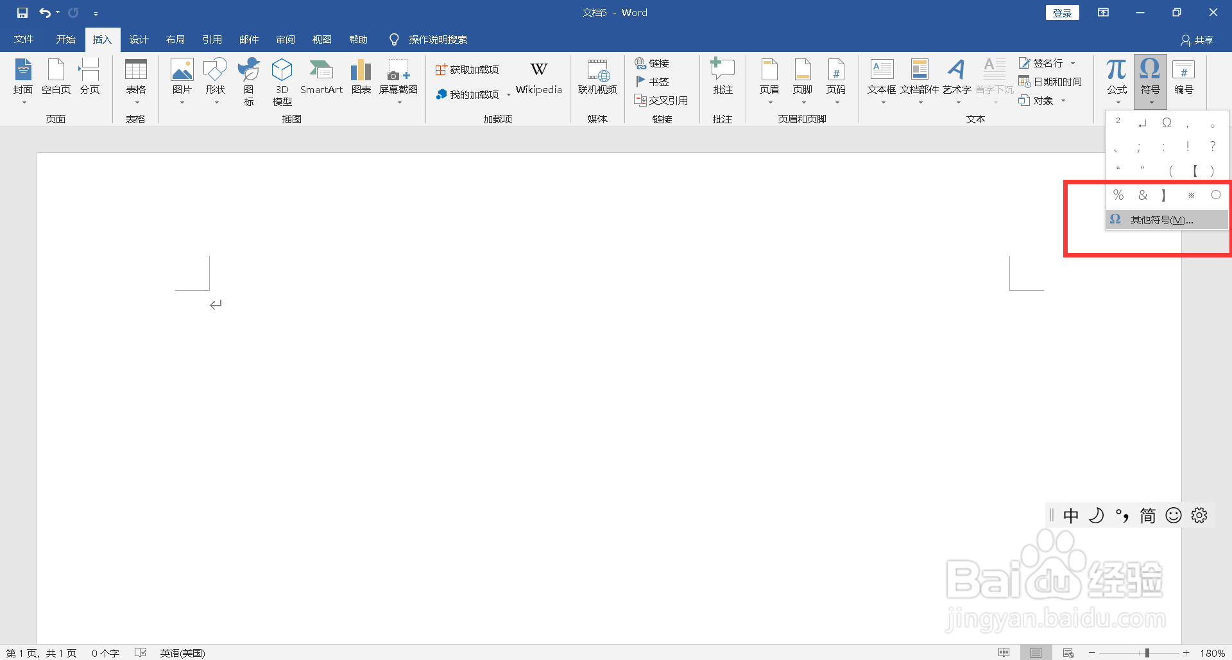This screenshot has width=1232, height=660.
Task: Expand the Symbol (符号) dropdown button
Action: (x=1151, y=82)
